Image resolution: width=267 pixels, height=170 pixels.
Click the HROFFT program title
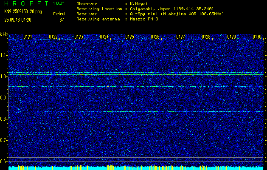point(26,3)
